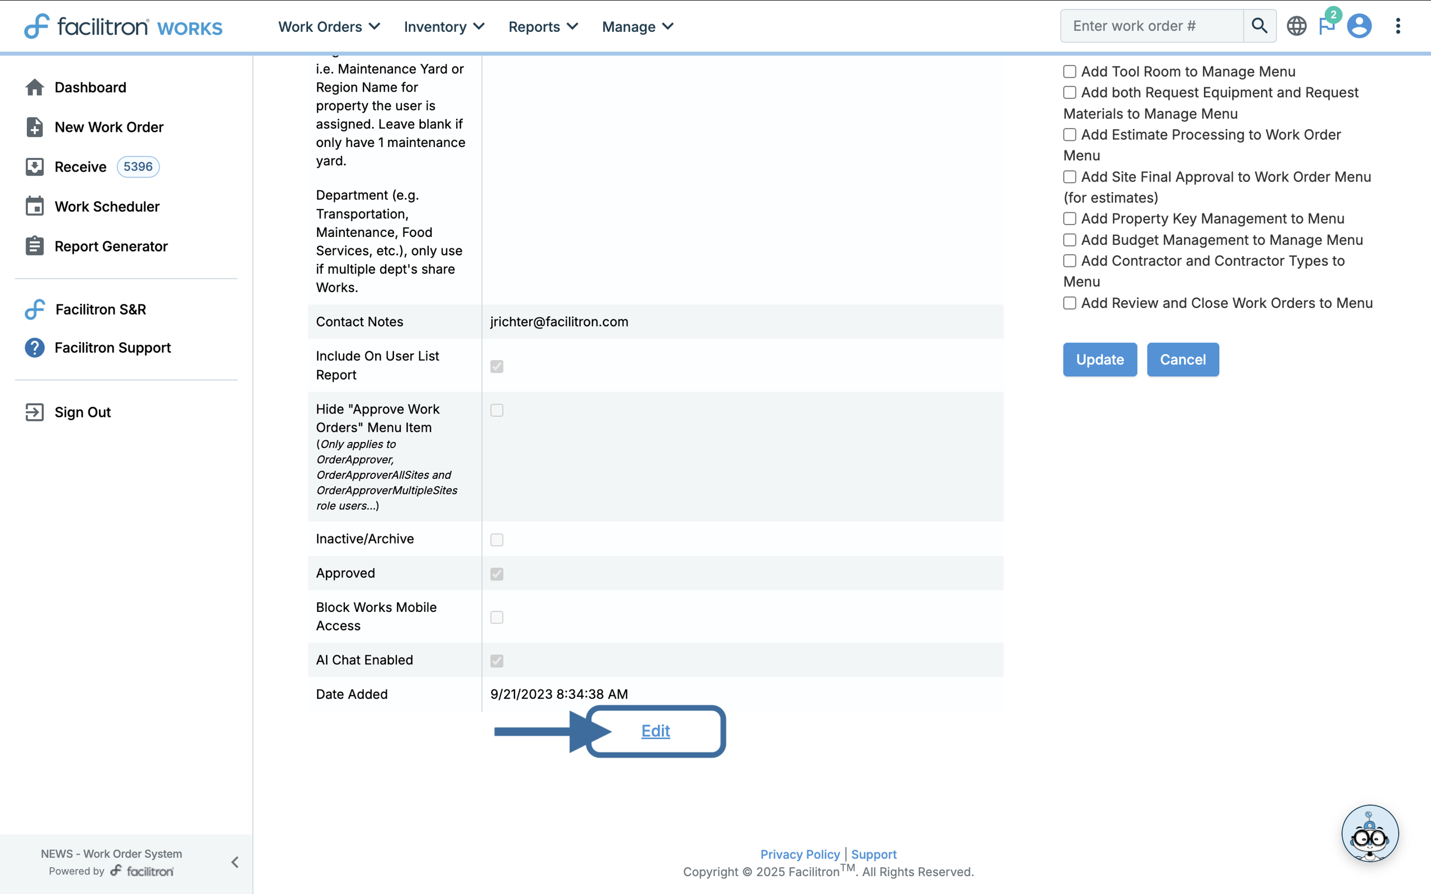Open the three-dot vertical menu
Viewport: 1431px width, 894px height.
[1398, 26]
